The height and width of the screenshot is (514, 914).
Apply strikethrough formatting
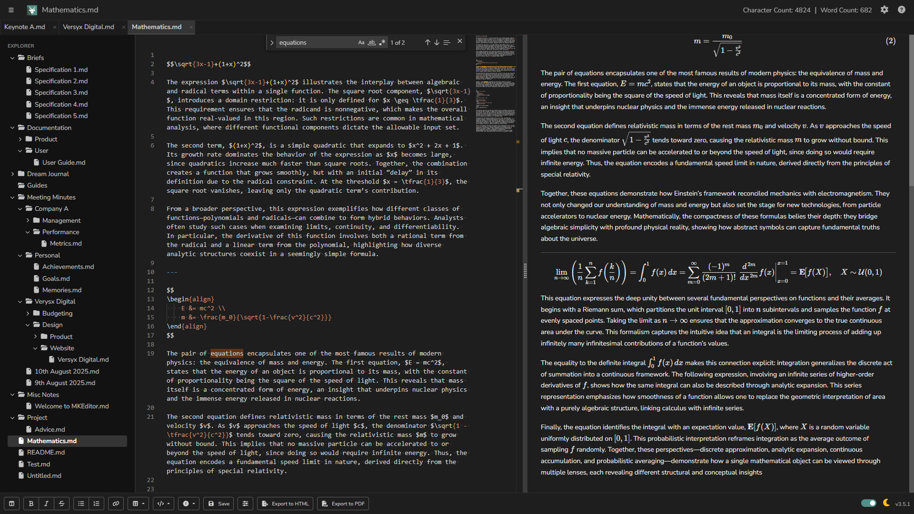(x=61, y=504)
